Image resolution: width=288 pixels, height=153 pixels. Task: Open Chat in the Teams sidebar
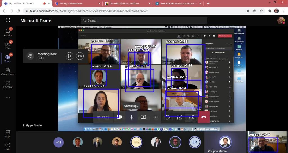8,45
